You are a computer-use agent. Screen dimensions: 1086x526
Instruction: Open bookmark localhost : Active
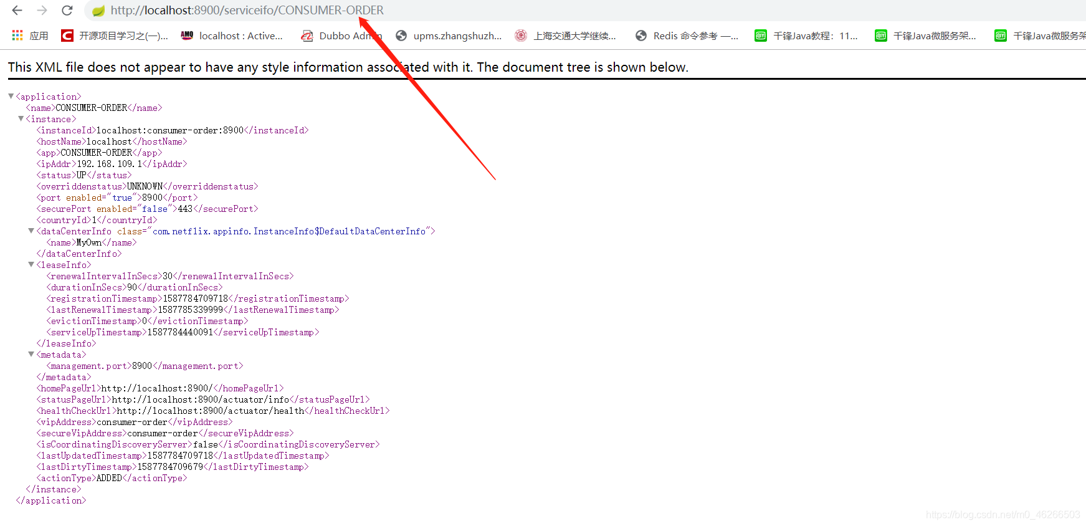click(x=232, y=36)
